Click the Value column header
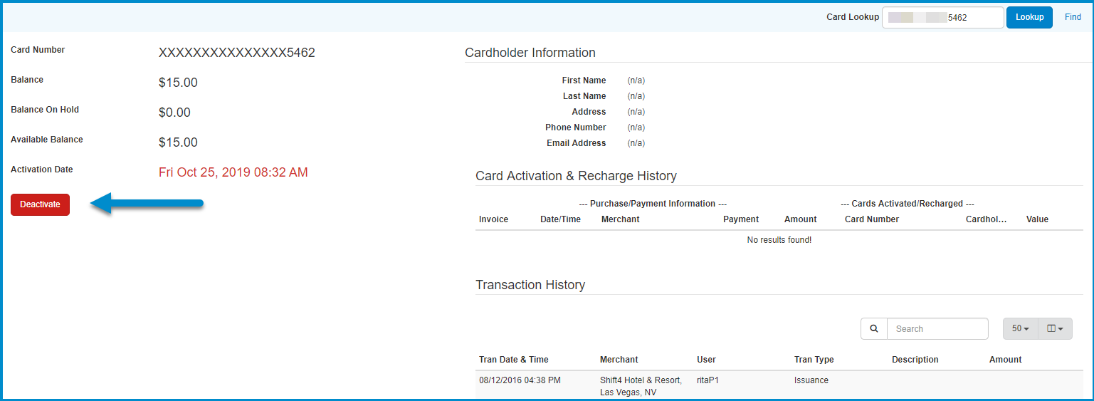The height and width of the screenshot is (401, 1094). coord(1037,219)
